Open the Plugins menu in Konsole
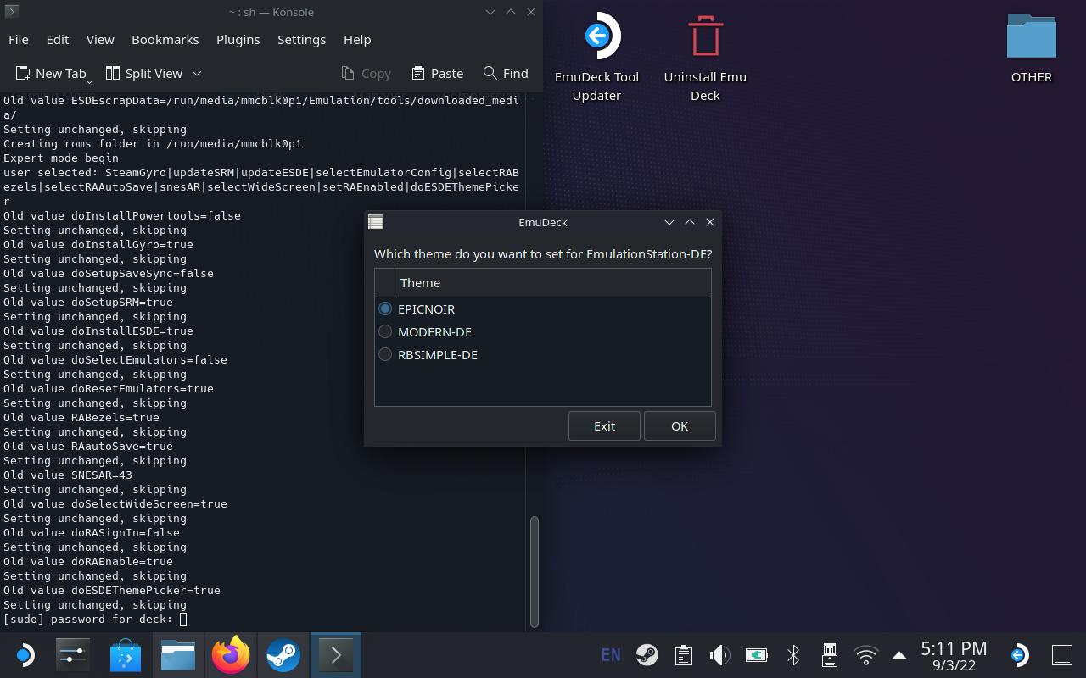 [238, 40]
